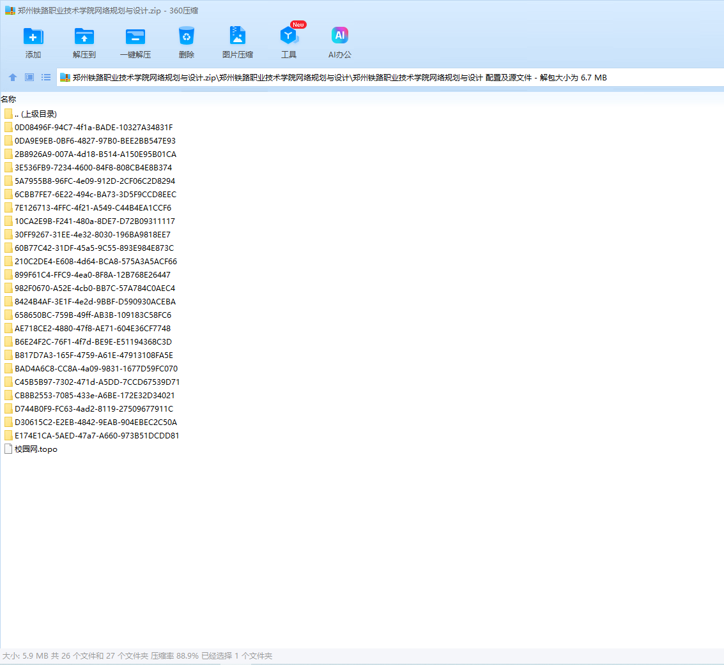
Task: Select folder 658650BC-759B-49ff-AB3B-109183C58FC6
Action: tap(88, 315)
